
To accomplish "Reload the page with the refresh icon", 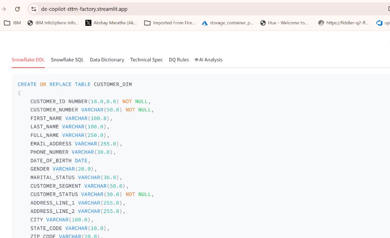I will pos(17,9).
